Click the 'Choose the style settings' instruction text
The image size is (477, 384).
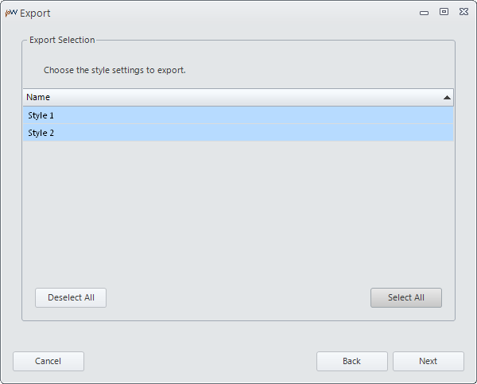(114, 70)
